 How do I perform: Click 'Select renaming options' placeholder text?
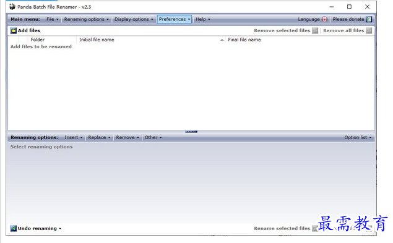pyautogui.click(x=41, y=147)
